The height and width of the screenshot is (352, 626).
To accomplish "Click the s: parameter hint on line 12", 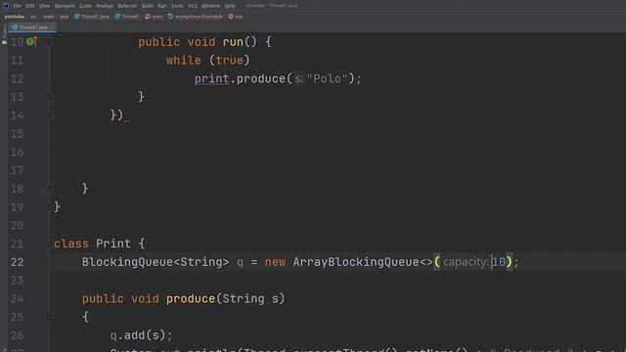I will point(298,78).
